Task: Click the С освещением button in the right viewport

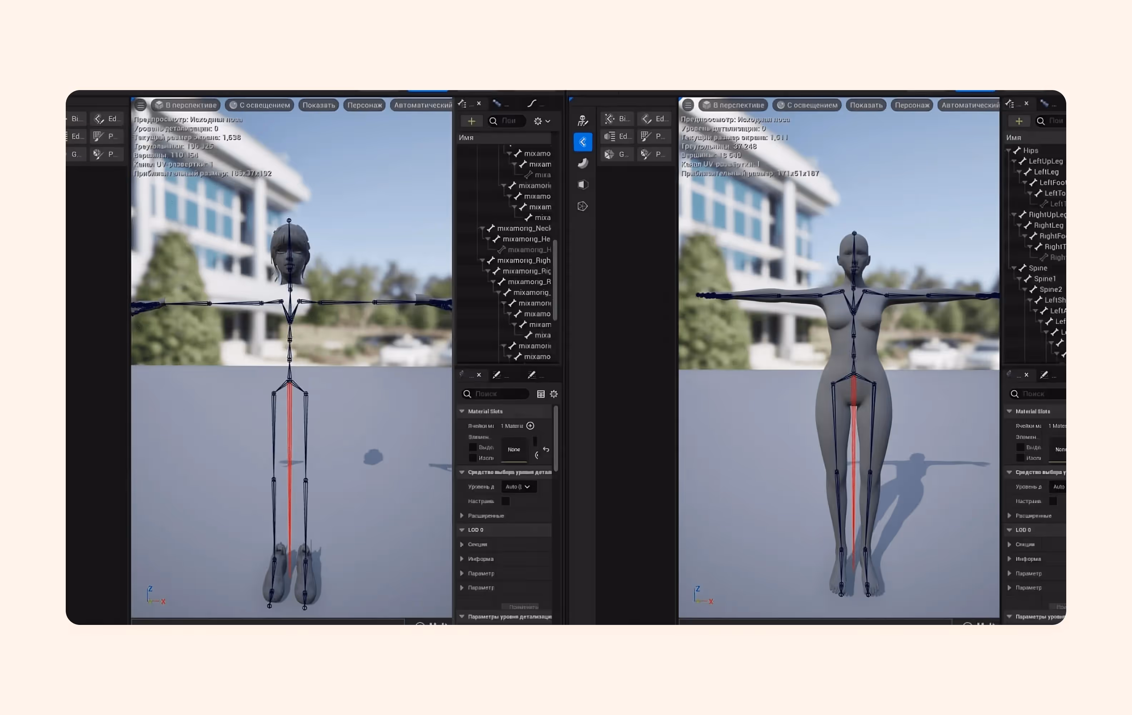Action: pos(807,105)
